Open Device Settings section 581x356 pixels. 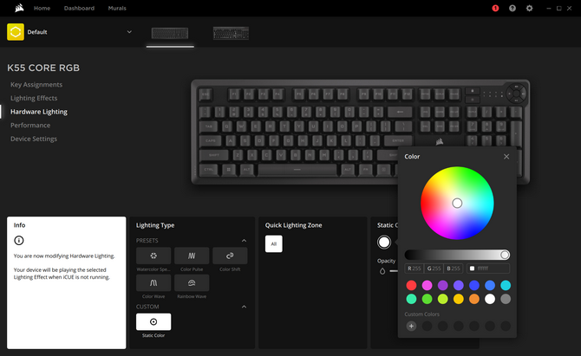click(x=34, y=139)
